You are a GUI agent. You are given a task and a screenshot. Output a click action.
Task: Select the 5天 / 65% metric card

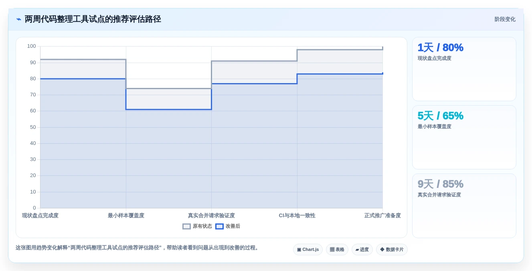pos(464,137)
